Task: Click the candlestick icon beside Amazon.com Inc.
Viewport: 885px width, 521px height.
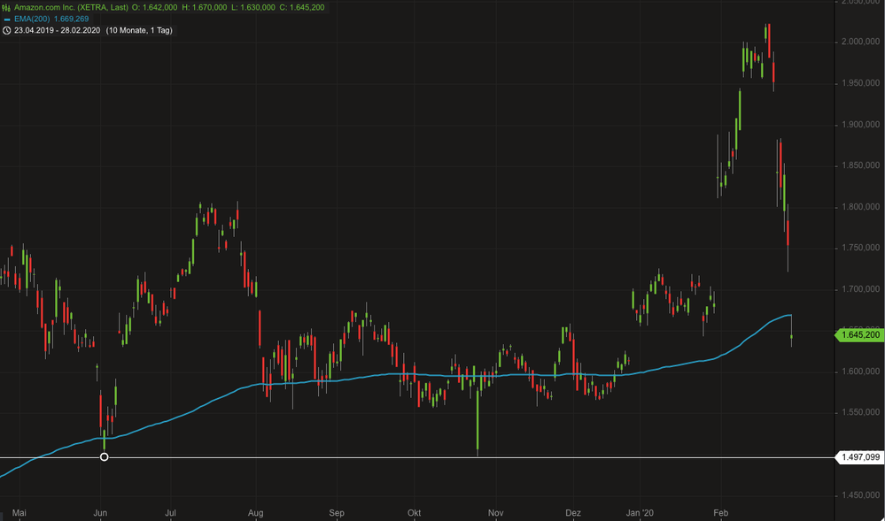Action: [x=6, y=7]
